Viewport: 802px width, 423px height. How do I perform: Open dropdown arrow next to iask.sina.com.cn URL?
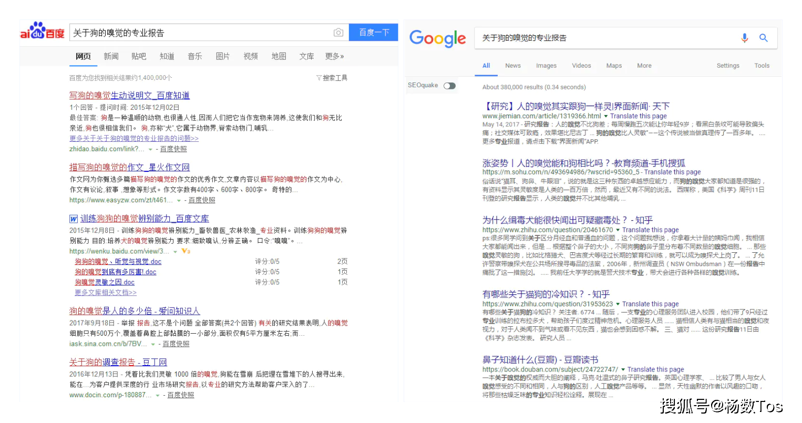point(153,344)
